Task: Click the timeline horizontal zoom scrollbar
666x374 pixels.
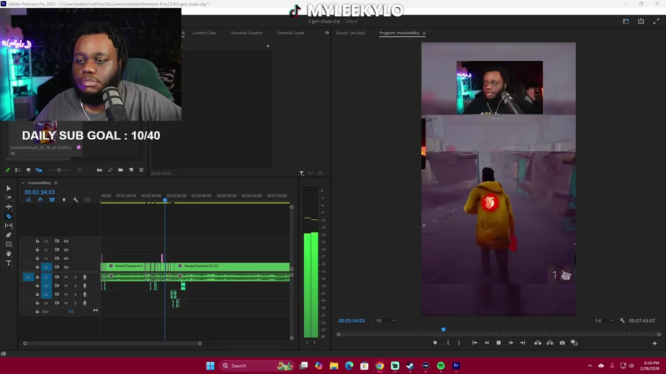Action: click(x=112, y=343)
